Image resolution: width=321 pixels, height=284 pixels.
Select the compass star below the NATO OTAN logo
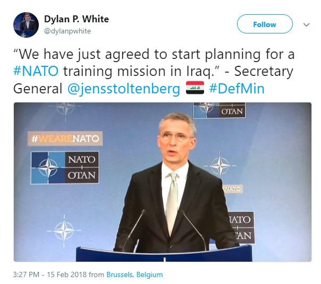coord(64,230)
